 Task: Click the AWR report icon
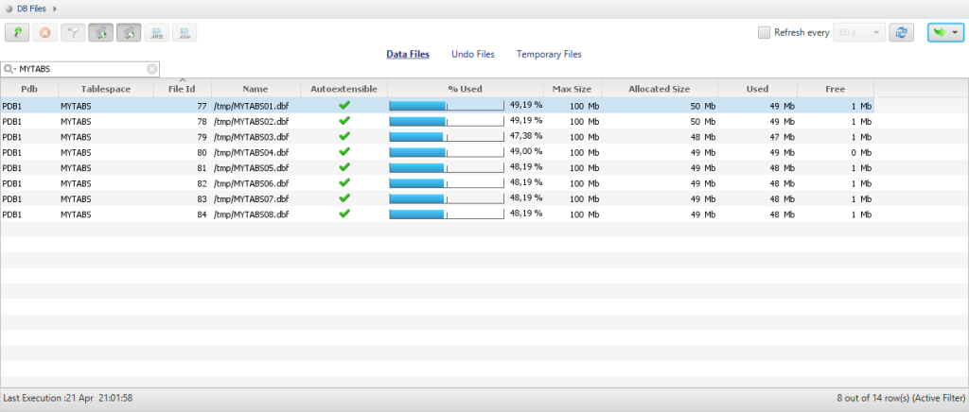pyautogui.click(x=156, y=33)
